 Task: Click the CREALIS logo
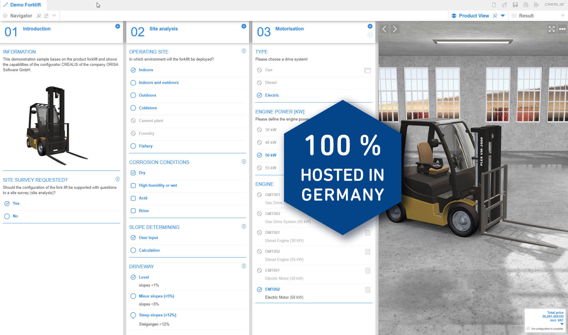click(x=555, y=4)
